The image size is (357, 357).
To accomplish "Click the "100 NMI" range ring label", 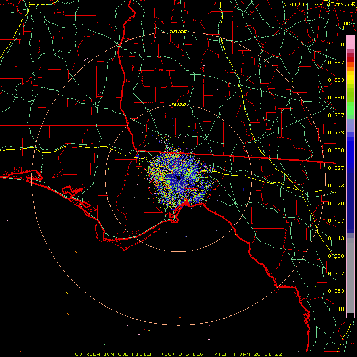I will 178,31.
